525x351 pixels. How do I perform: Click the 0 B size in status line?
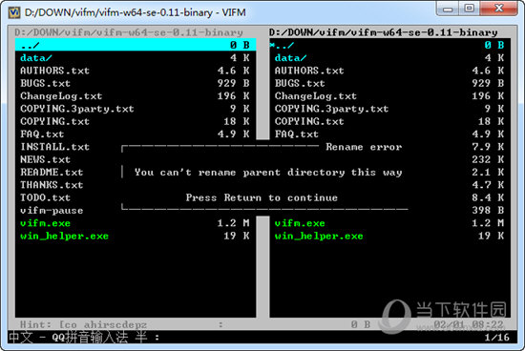point(361,324)
